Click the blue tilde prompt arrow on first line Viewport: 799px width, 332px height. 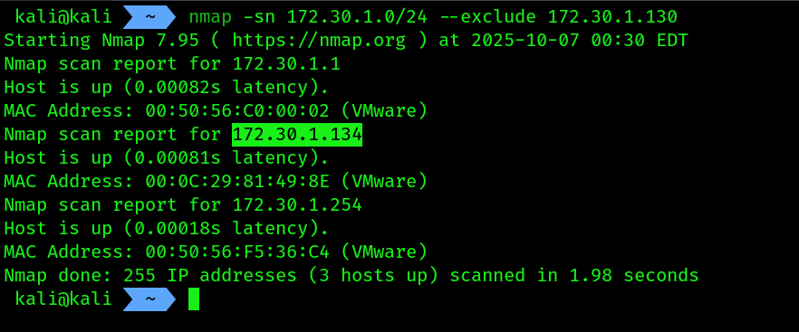point(149,17)
